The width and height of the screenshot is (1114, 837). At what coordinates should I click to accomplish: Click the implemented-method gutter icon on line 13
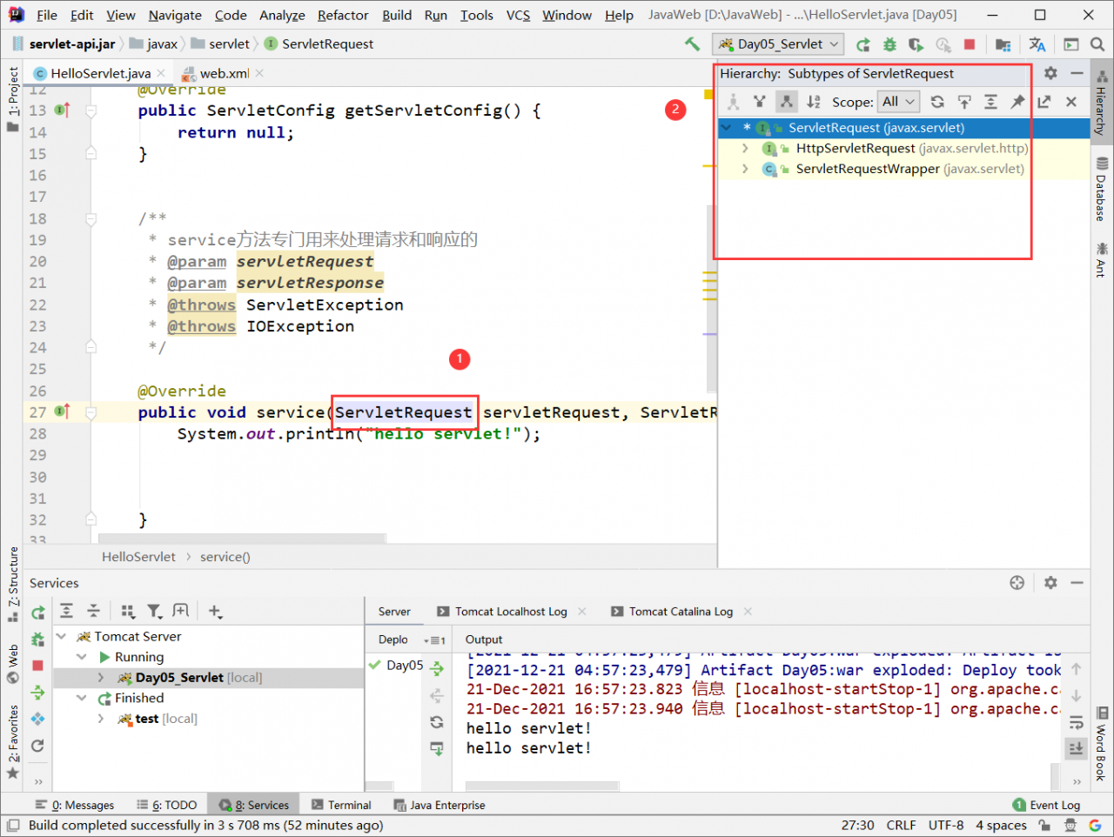point(62,110)
